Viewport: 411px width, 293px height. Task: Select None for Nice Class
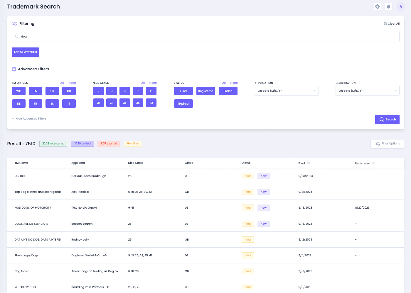pyautogui.click(x=153, y=83)
